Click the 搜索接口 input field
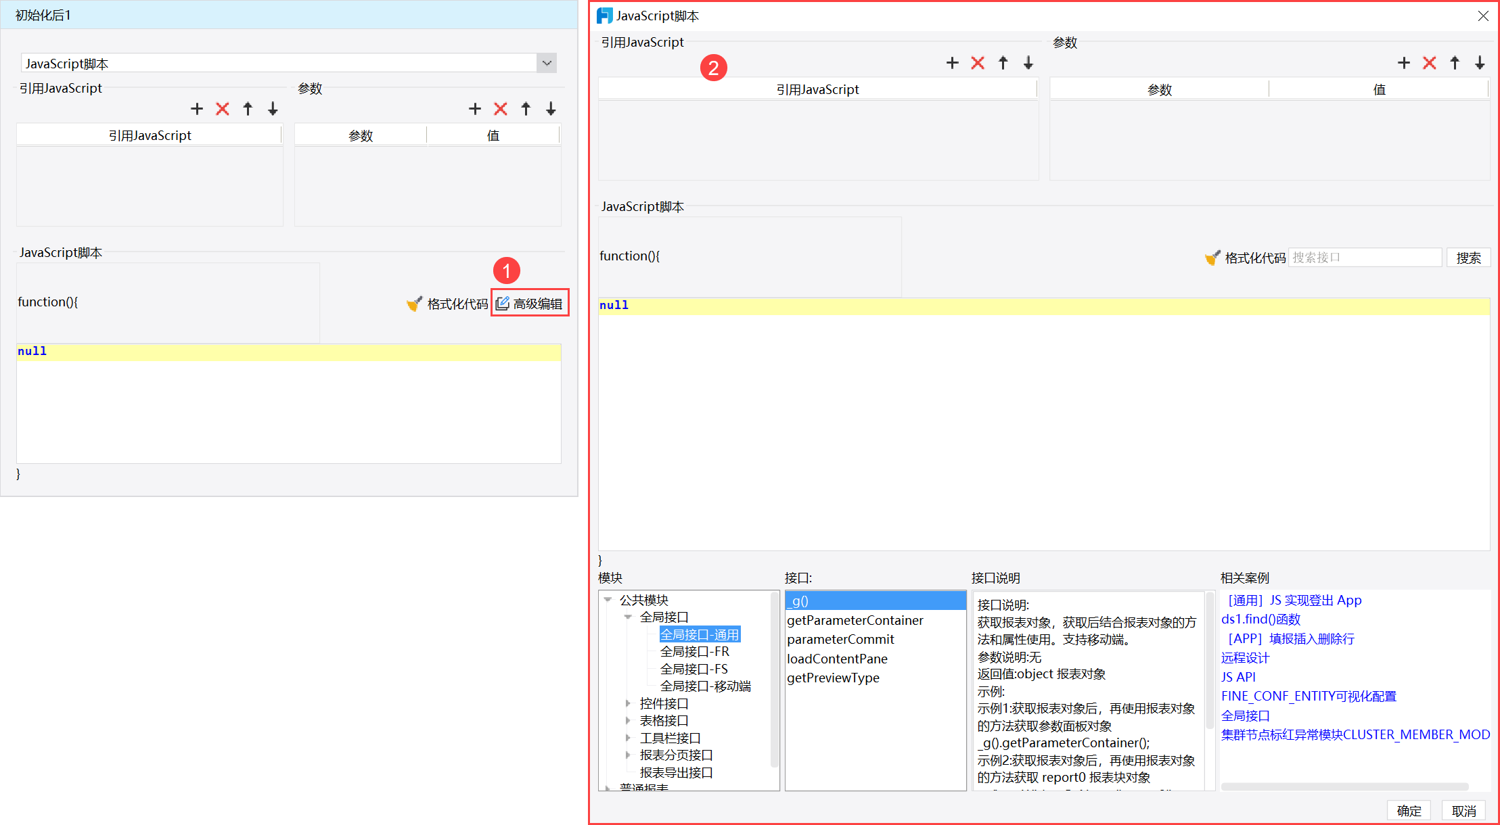The image size is (1500, 825). click(x=1364, y=258)
